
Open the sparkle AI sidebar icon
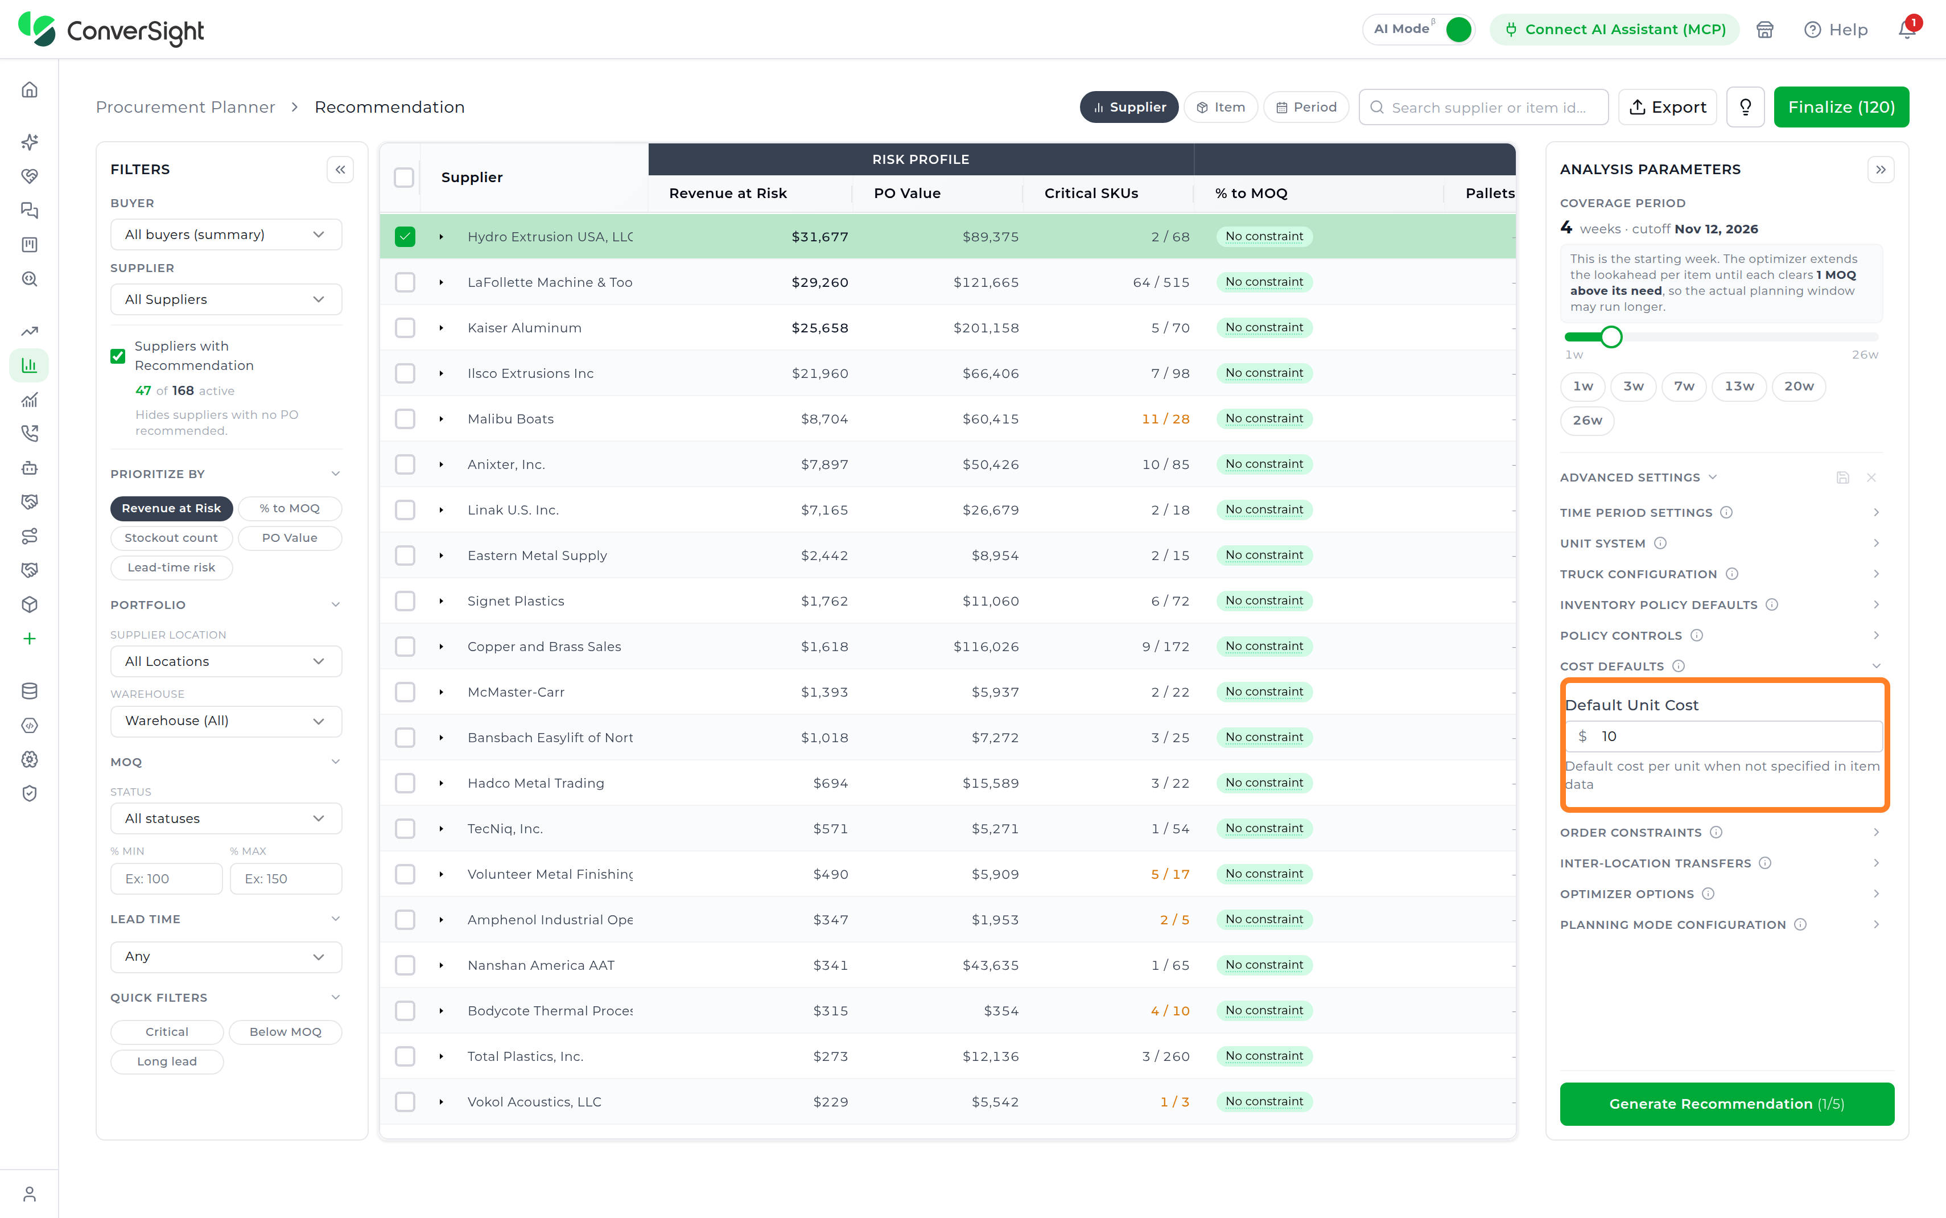(30, 142)
